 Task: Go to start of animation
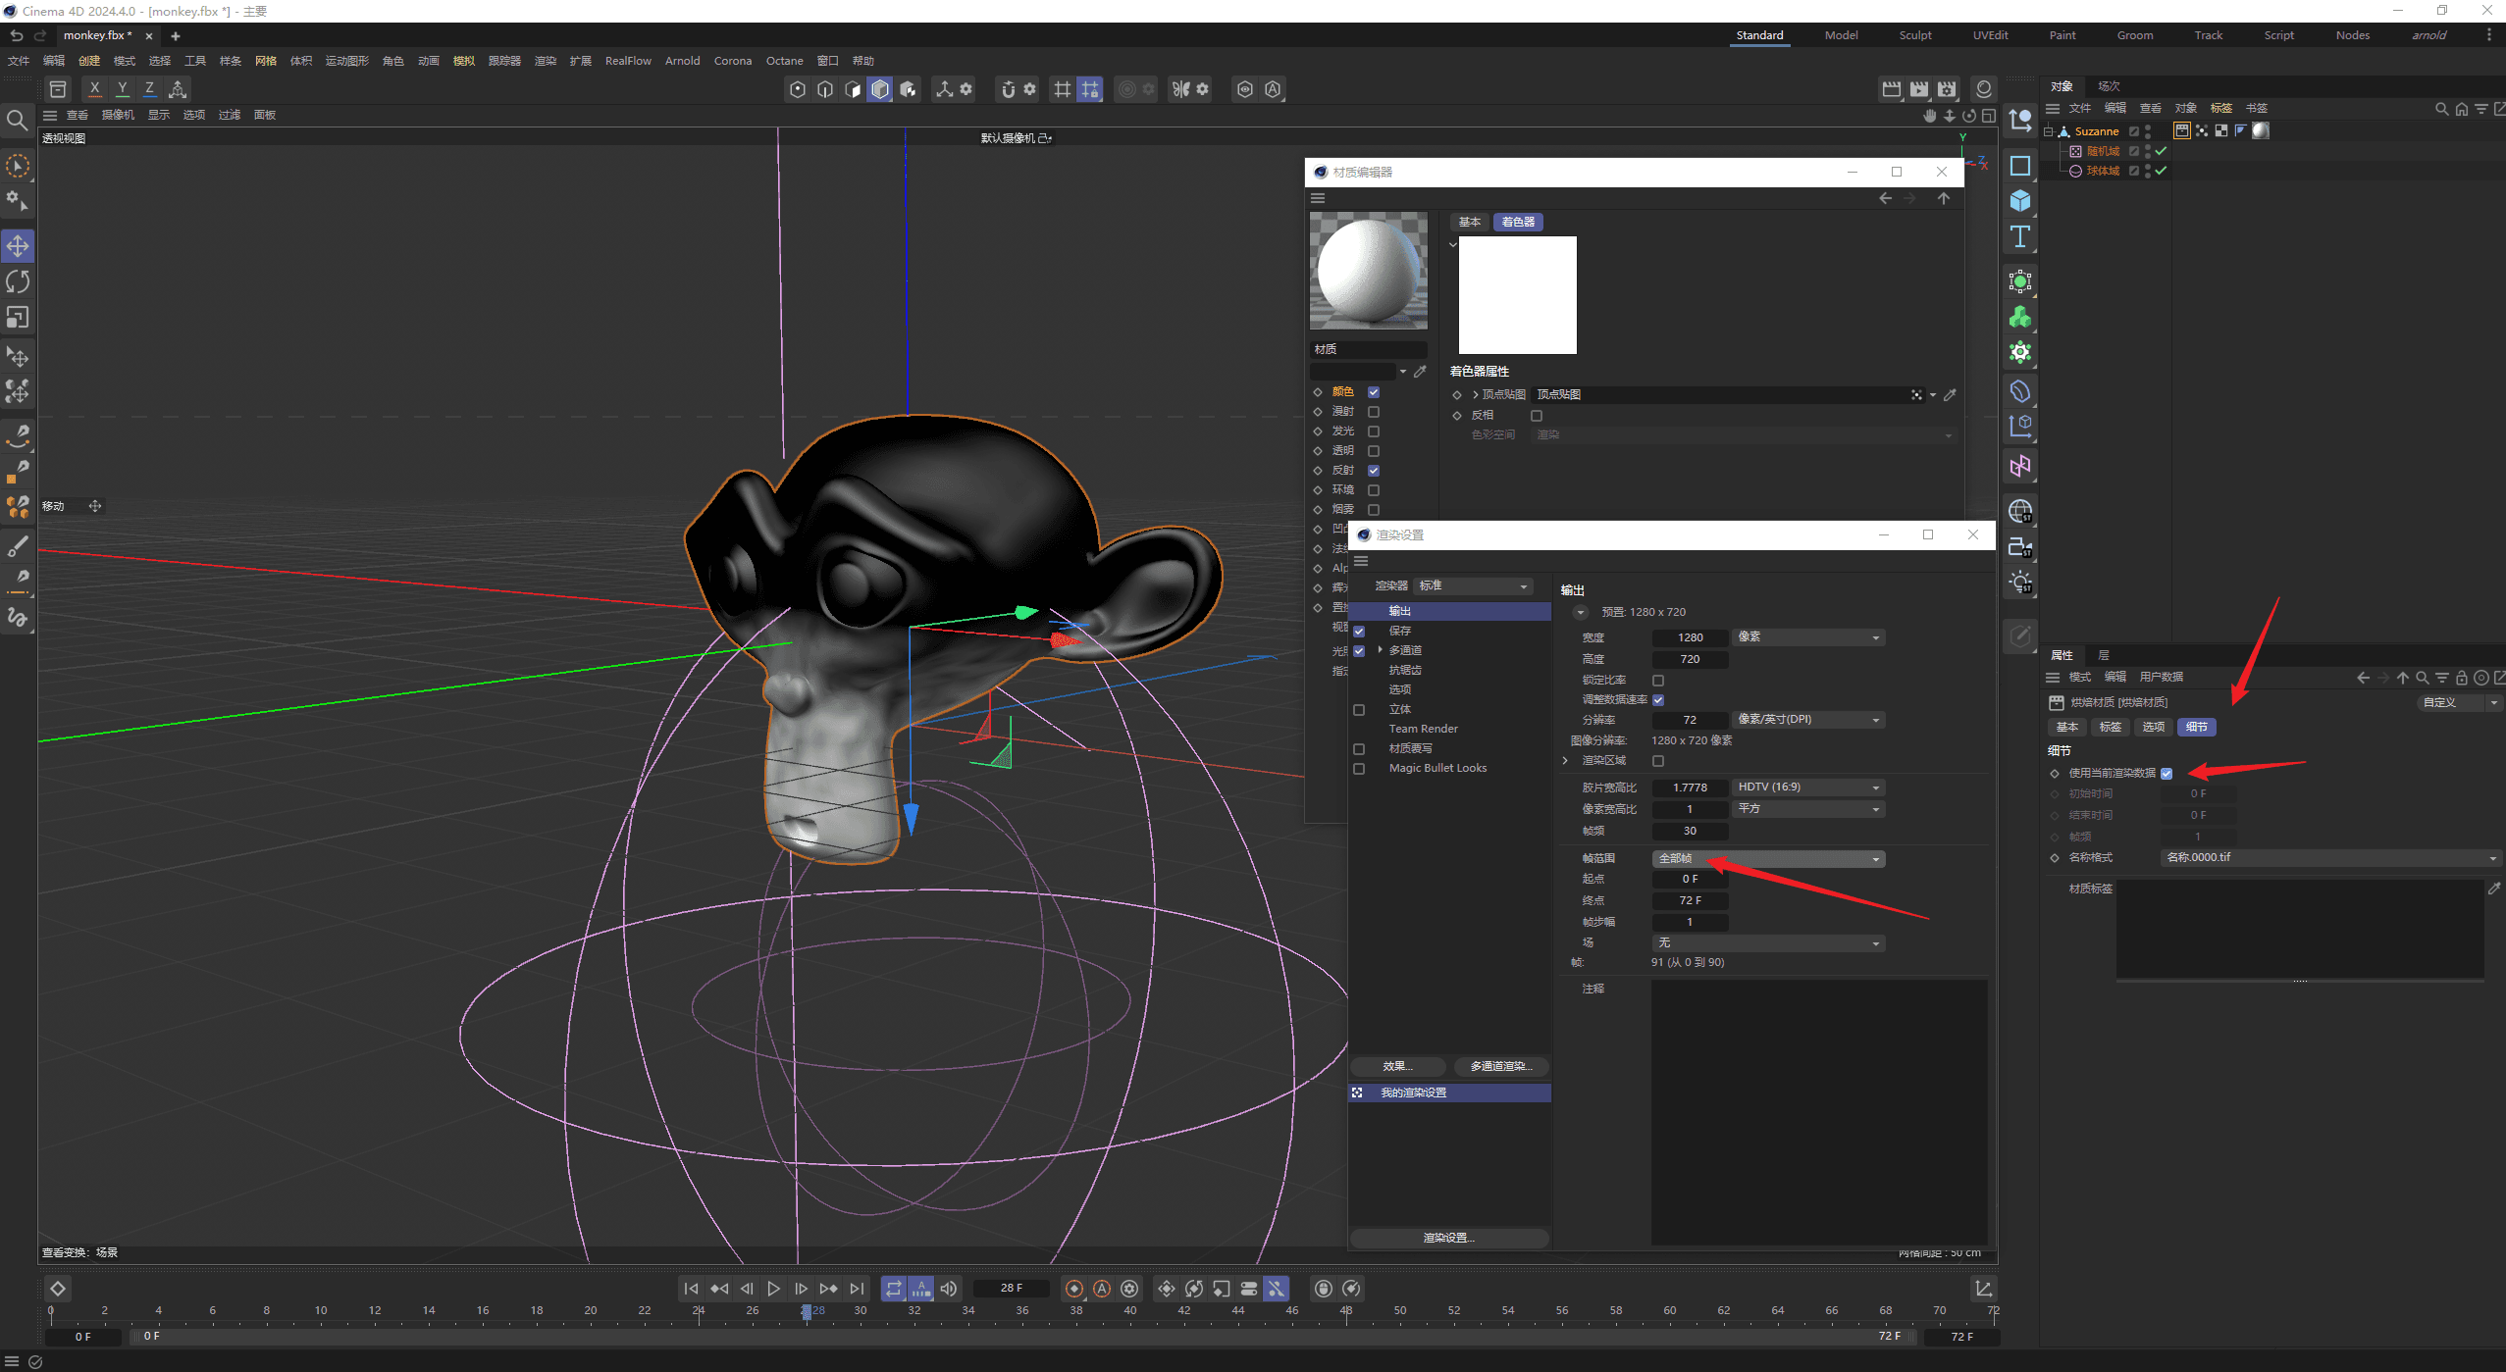(691, 1289)
